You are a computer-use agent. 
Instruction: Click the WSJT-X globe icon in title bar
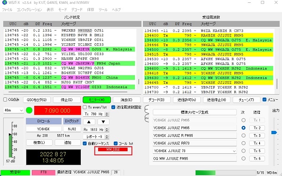click(5, 2)
